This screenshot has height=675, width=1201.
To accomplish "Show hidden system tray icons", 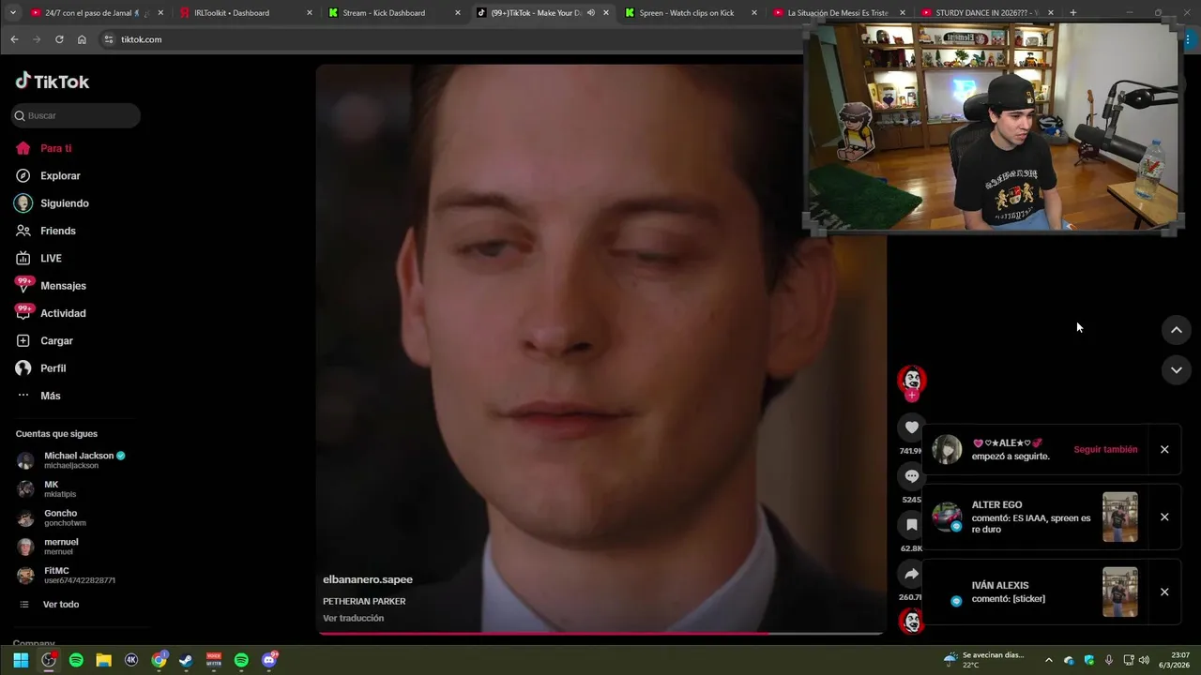I will [x=1048, y=660].
